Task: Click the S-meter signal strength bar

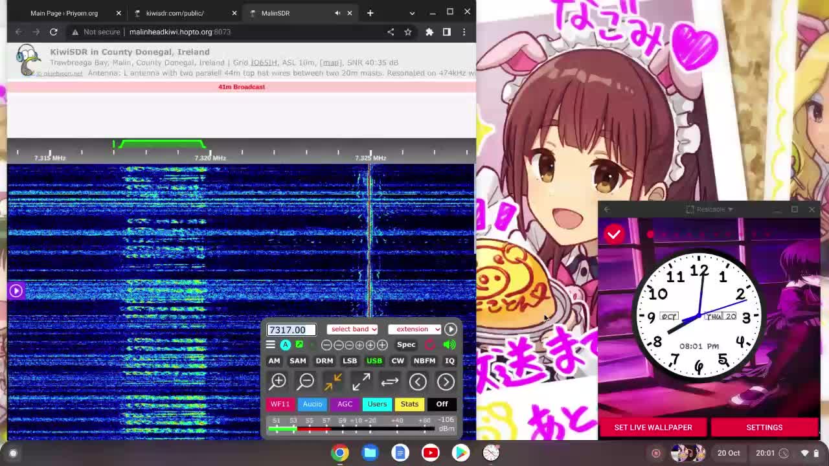Action: pos(351,428)
